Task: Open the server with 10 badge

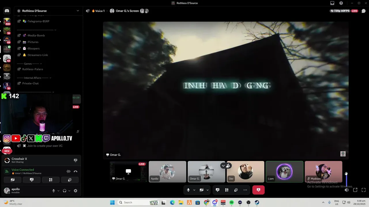Action: click(x=7, y=86)
